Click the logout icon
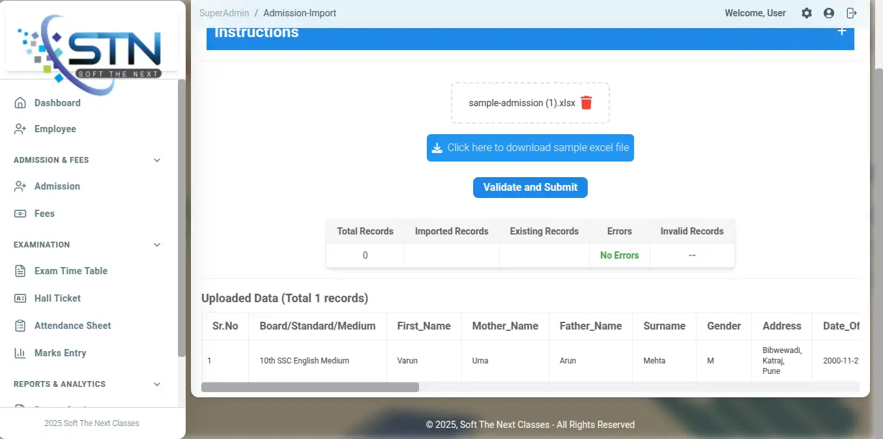This screenshot has height=439, width=883. (x=851, y=13)
